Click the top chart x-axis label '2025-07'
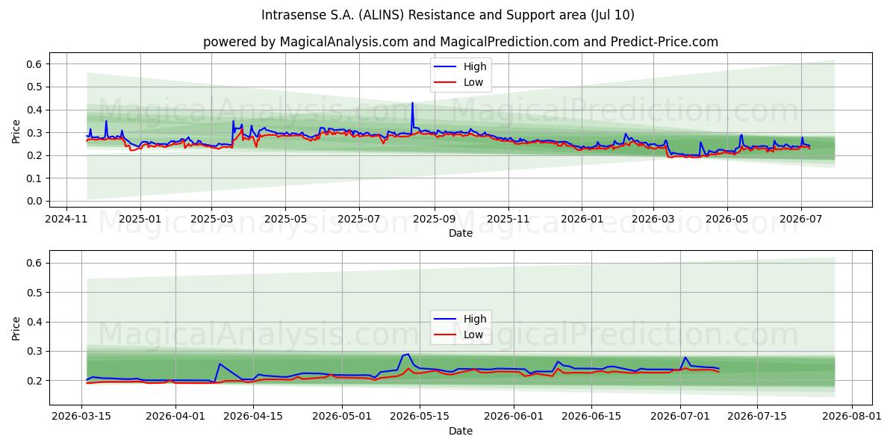The image size is (896, 448). [x=359, y=219]
